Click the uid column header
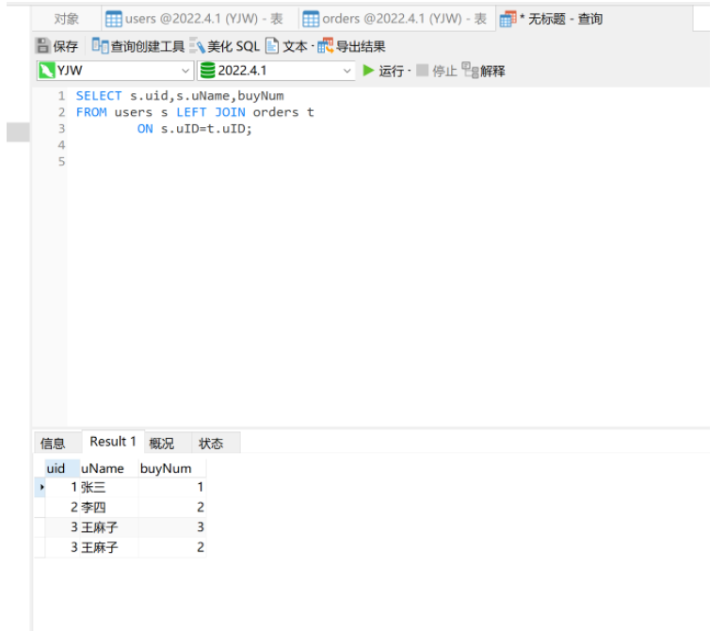Viewport: 725px width, 631px height. (x=62, y=468)
